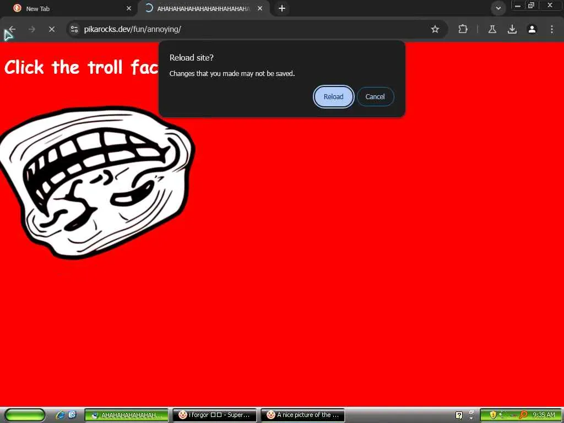564x423 pixels.
Task: View site information icon
Action: (74, 29)
